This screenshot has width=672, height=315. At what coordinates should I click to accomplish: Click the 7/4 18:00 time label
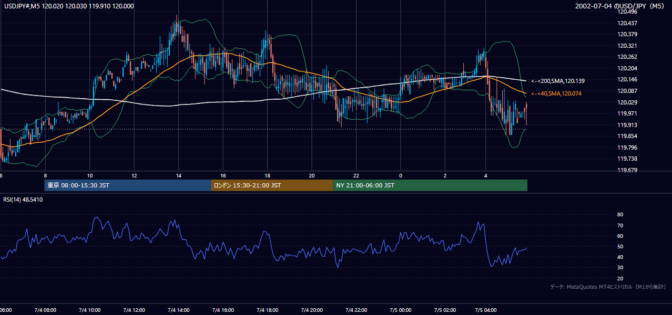point(267,310)
